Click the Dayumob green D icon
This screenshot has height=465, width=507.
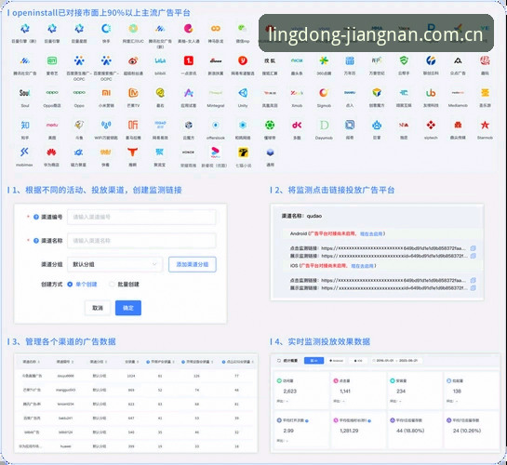[x=324, y=125]
